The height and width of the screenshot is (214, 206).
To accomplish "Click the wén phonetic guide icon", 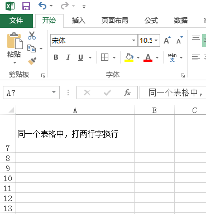I will coord(172,57).
